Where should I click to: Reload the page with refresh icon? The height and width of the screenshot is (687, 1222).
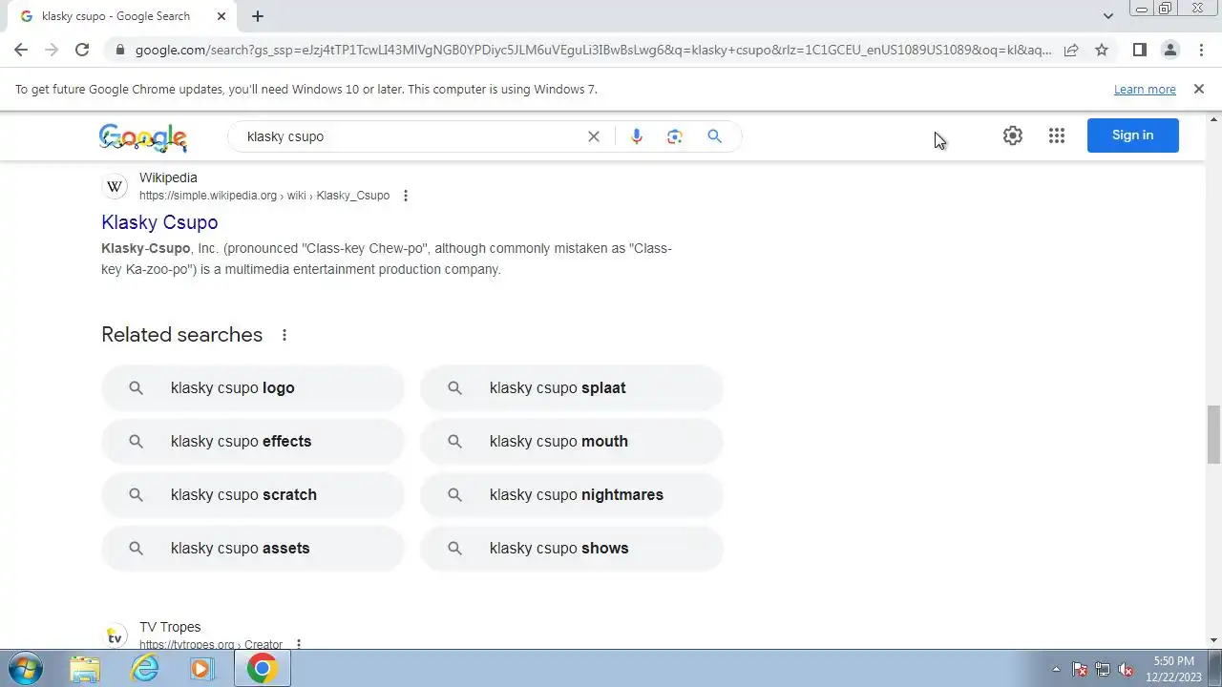[x=82, y=50]
